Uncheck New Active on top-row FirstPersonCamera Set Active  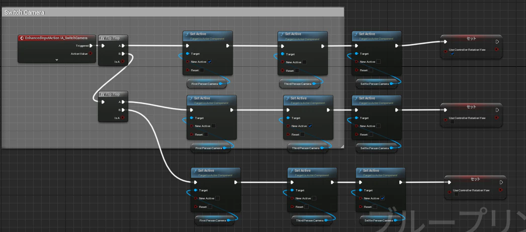(x=210, y=62)
